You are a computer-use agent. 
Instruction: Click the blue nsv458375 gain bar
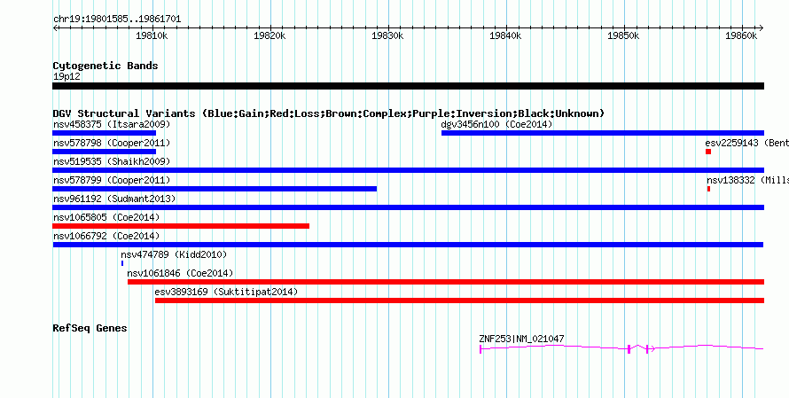[x=104, y=133]
